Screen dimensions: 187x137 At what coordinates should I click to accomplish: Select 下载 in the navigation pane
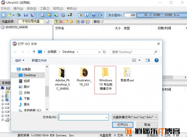point(24,99)
